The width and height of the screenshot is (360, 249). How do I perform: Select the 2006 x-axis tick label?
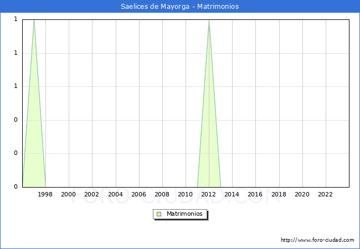tap(138, 194)
